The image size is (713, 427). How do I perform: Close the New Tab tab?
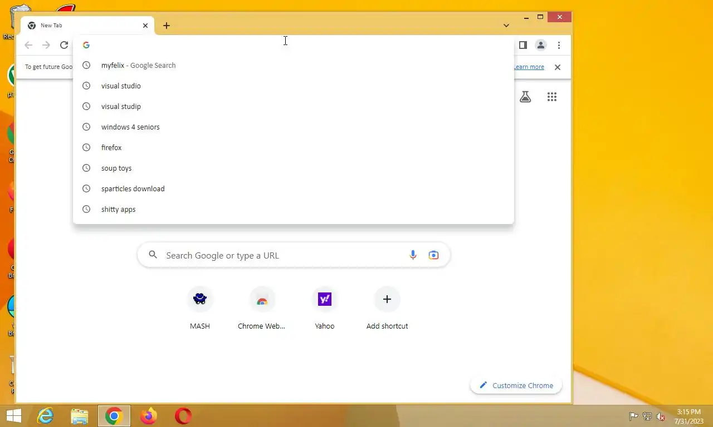(145, 26)
